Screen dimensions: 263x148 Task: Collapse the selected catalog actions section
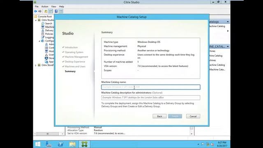(228, 46)
